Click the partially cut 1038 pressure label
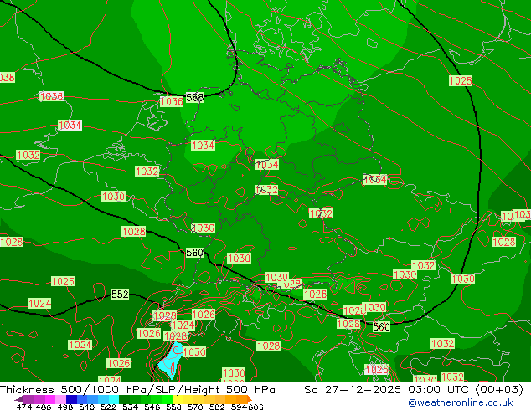This screenshot has height=410, width=531. tap(7, 78)
